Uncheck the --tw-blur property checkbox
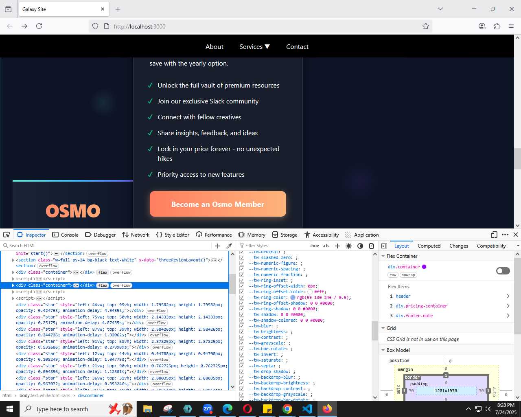Image resolution: width=521 pixels, height=417 pixels. point(242,326)
